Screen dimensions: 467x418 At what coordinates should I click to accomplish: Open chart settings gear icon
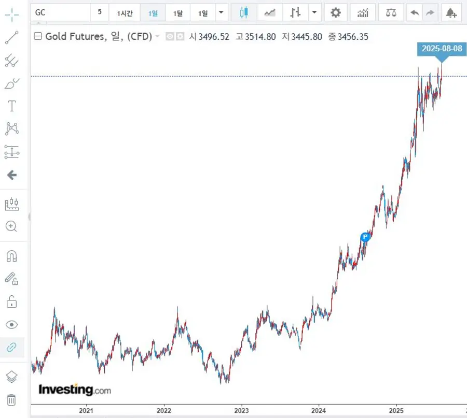pyautogui.click(x=336, y=13)
